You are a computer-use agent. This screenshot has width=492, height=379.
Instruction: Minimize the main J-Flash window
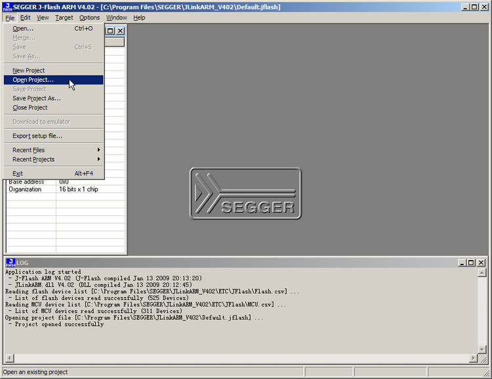pos(465,7)
